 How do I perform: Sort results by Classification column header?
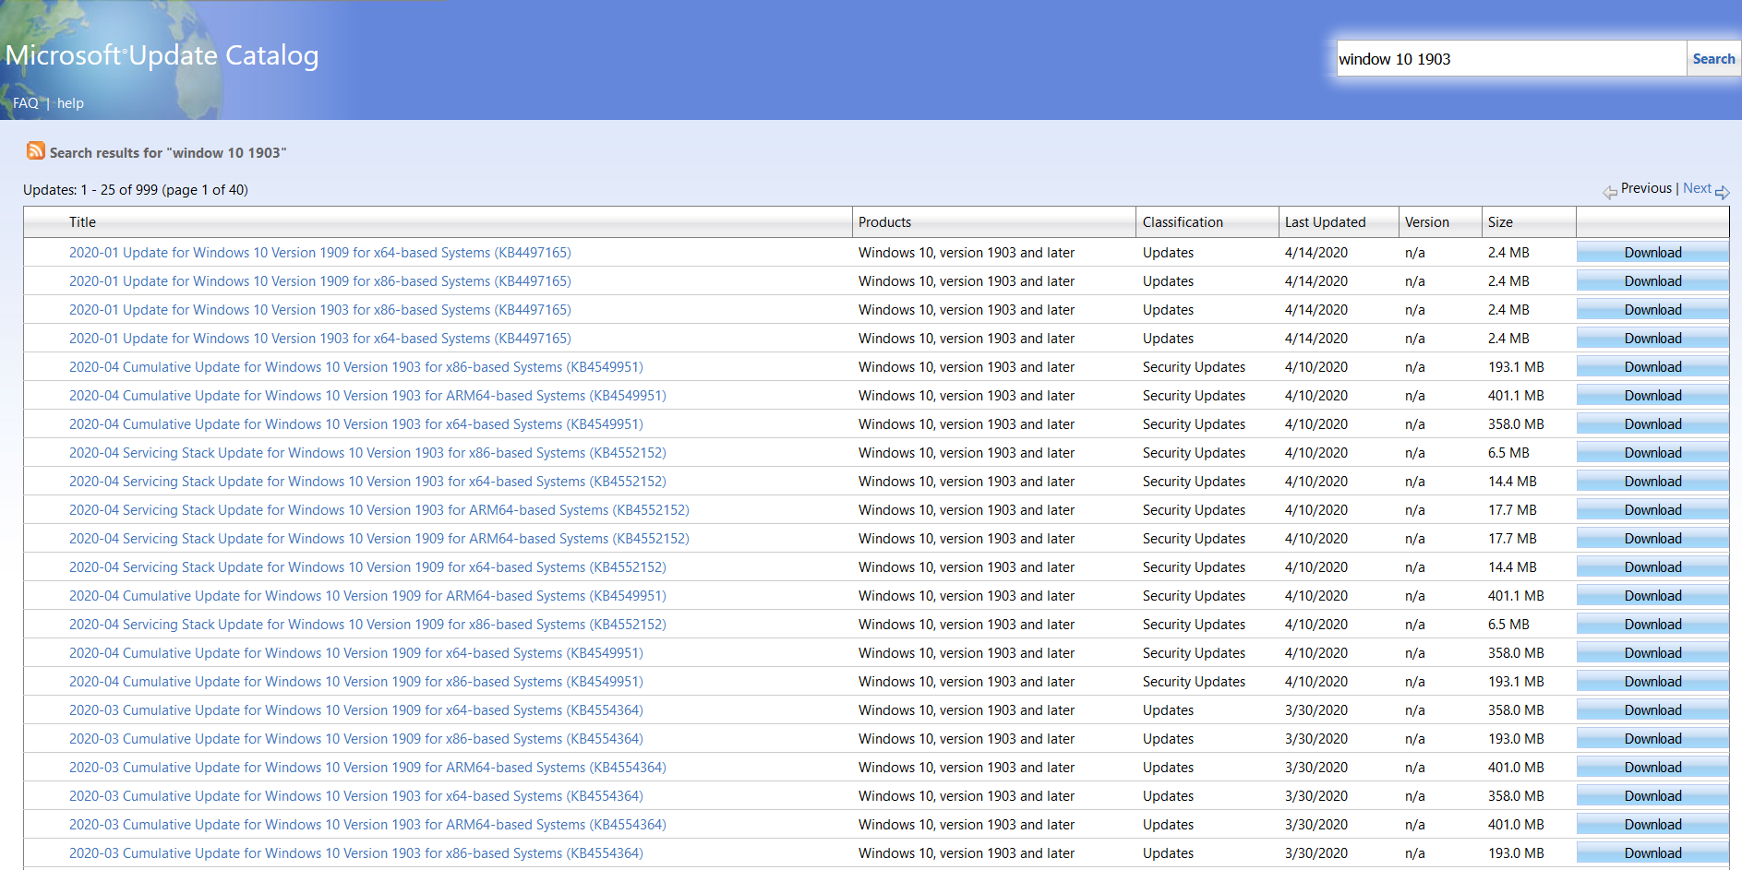pyautogui.click(x=1183, y=222)
